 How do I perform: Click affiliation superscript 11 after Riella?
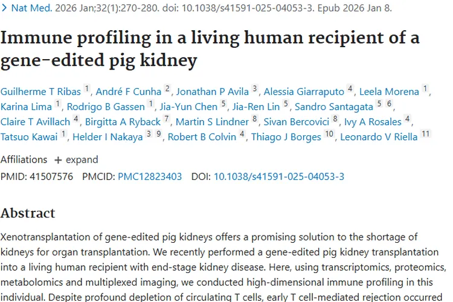click(x=426, y=133)
